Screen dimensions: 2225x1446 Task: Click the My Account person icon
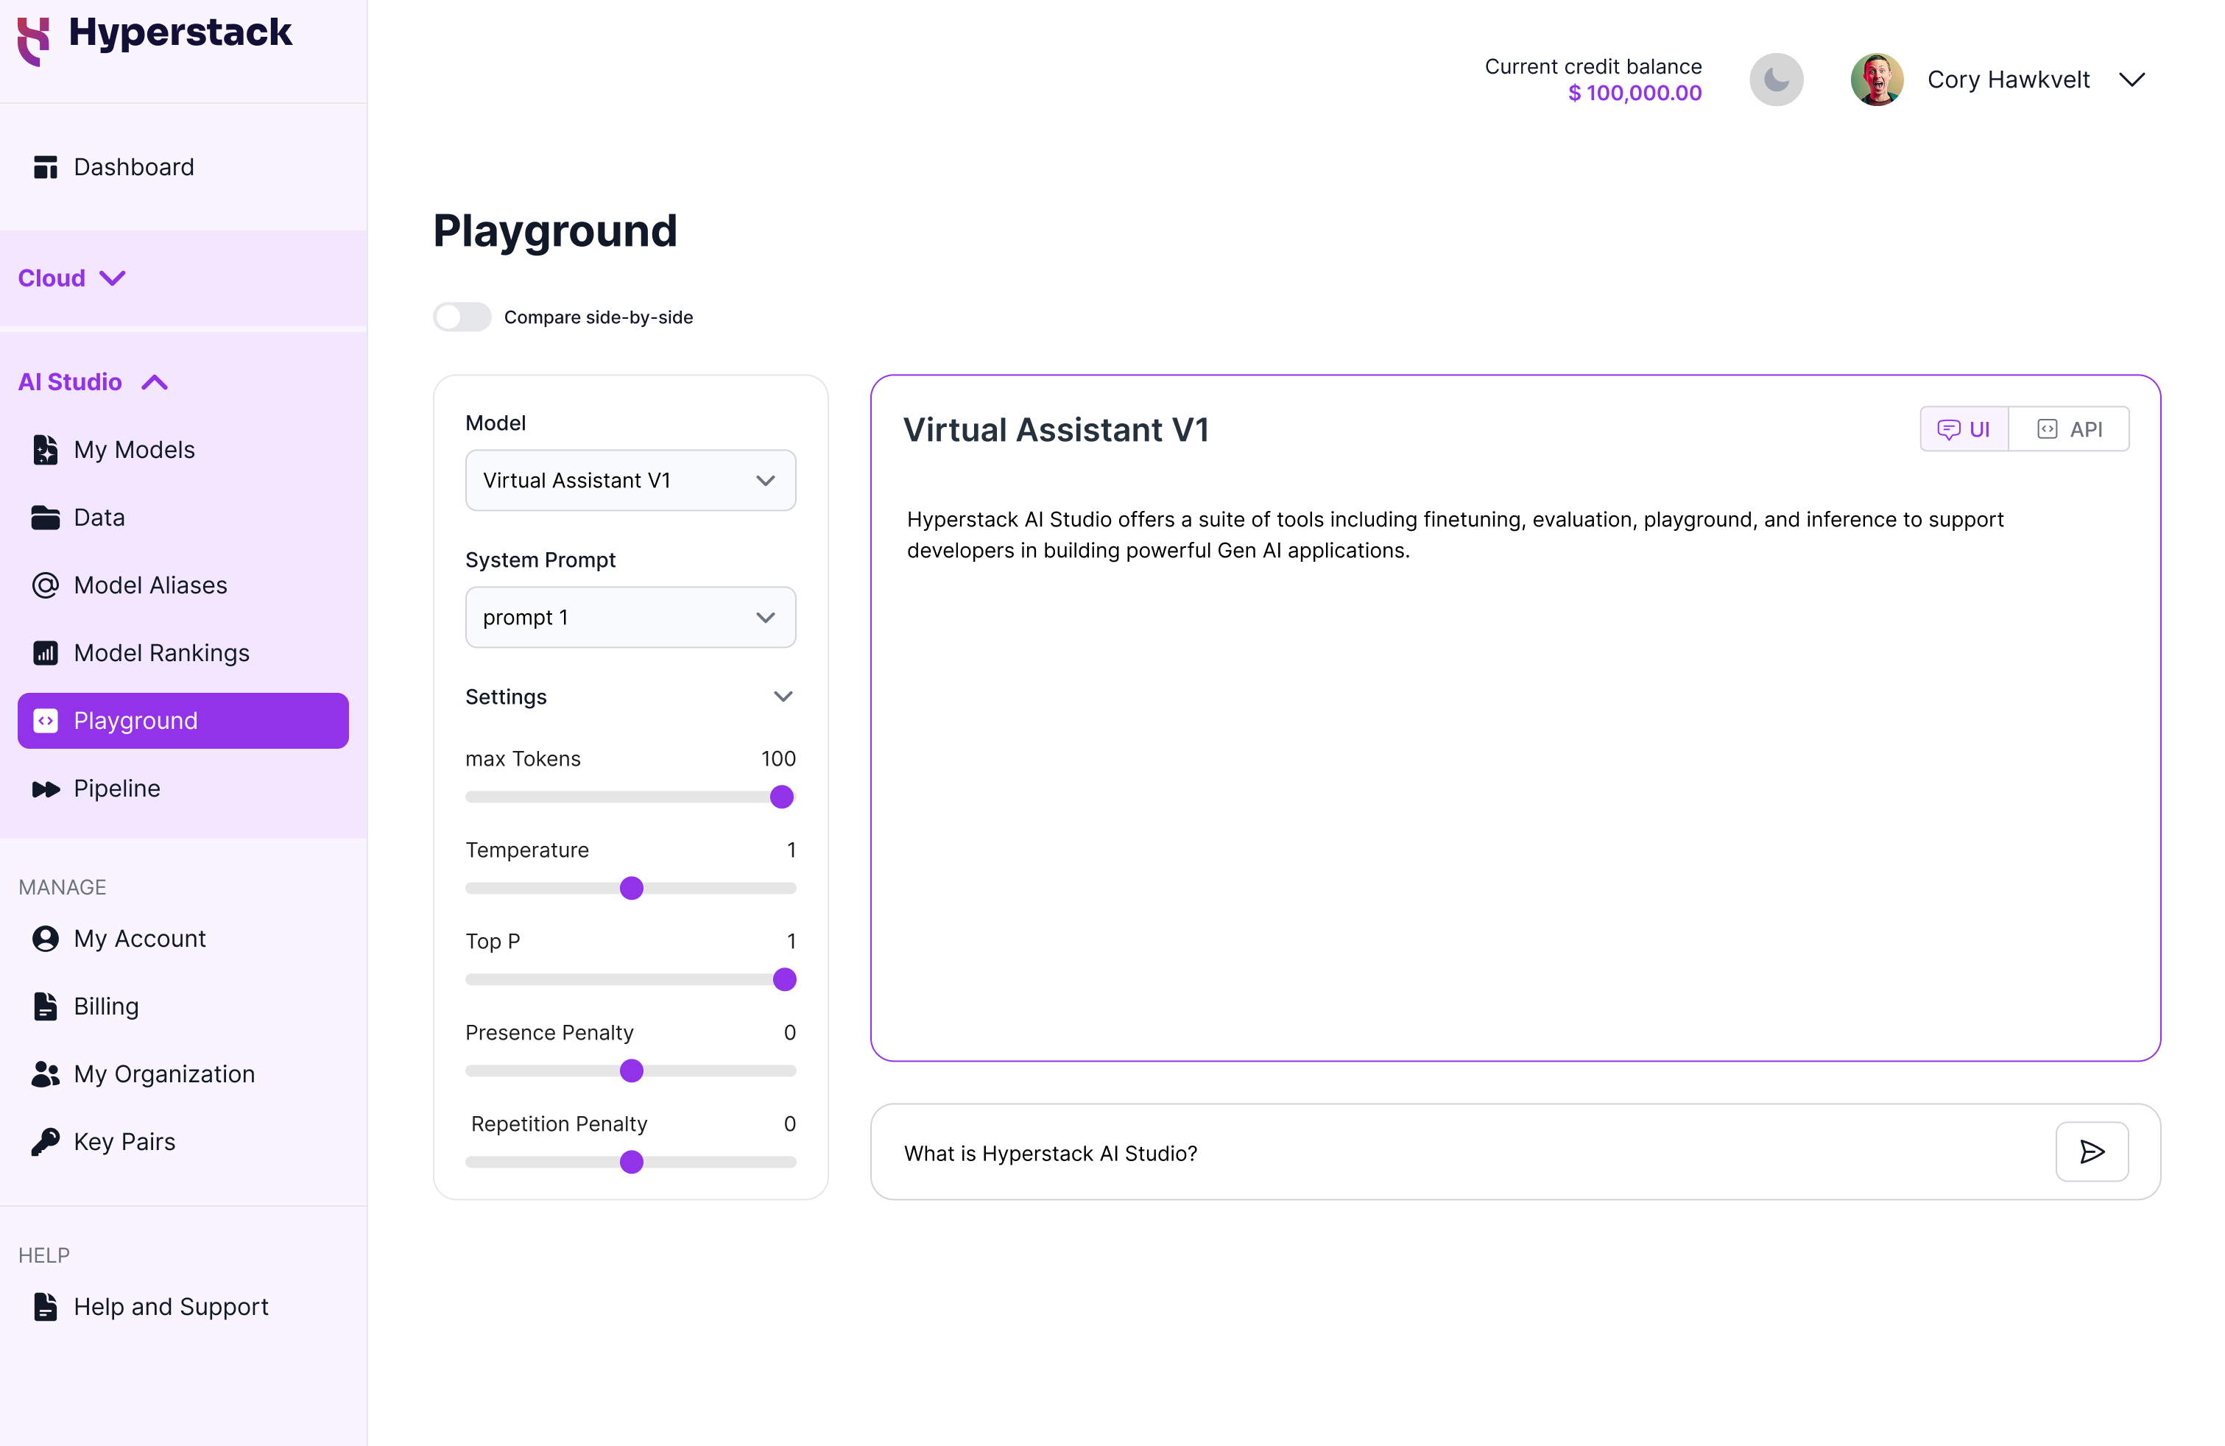[45, 939]
